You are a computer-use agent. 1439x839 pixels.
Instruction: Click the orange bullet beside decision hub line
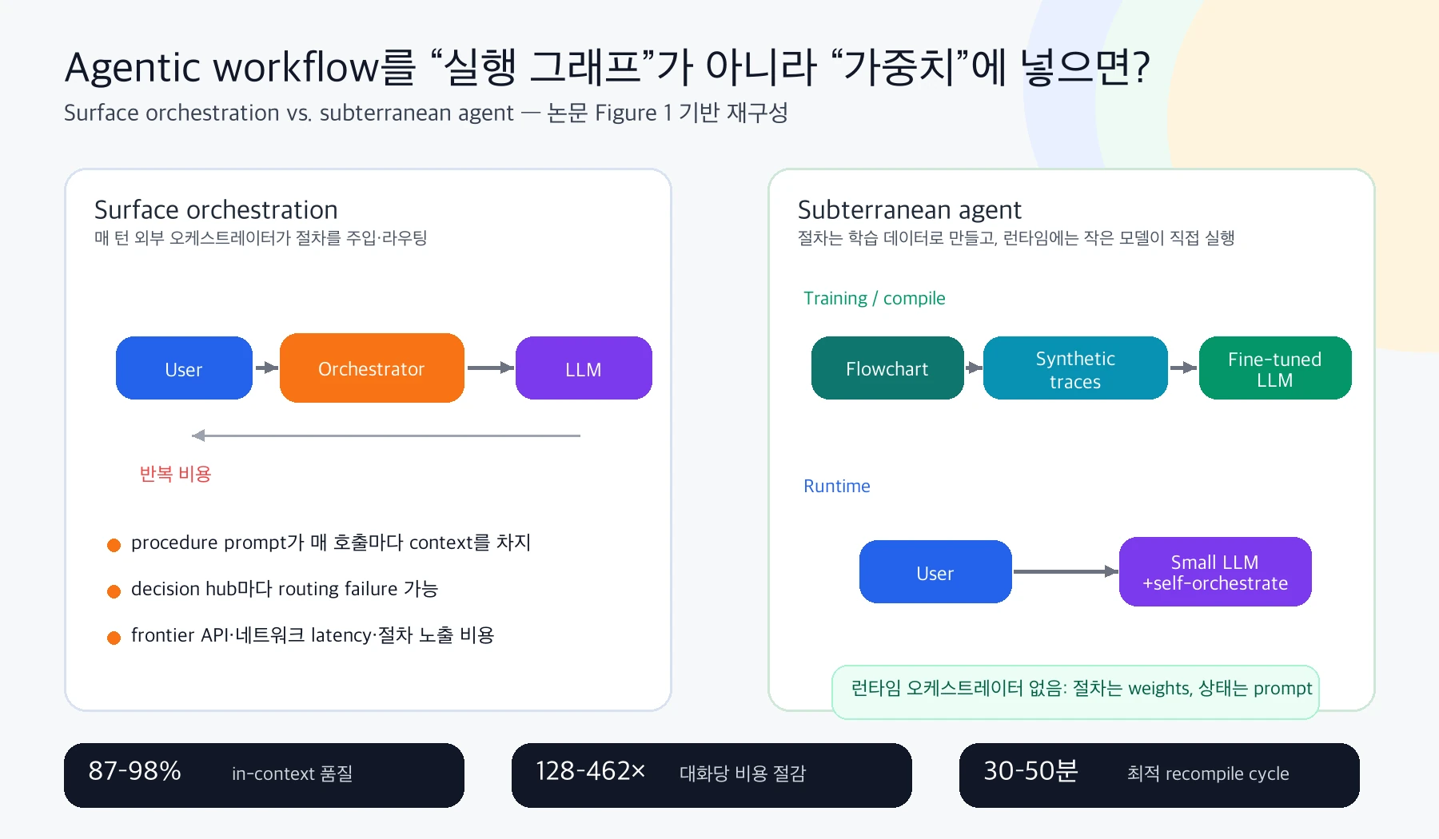click(114, 591)
